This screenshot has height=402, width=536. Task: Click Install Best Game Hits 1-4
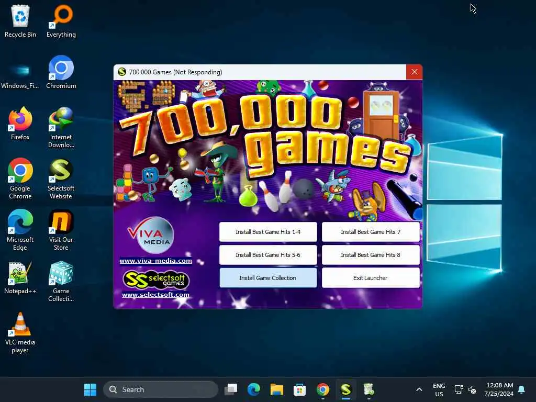tap(268, 232)
